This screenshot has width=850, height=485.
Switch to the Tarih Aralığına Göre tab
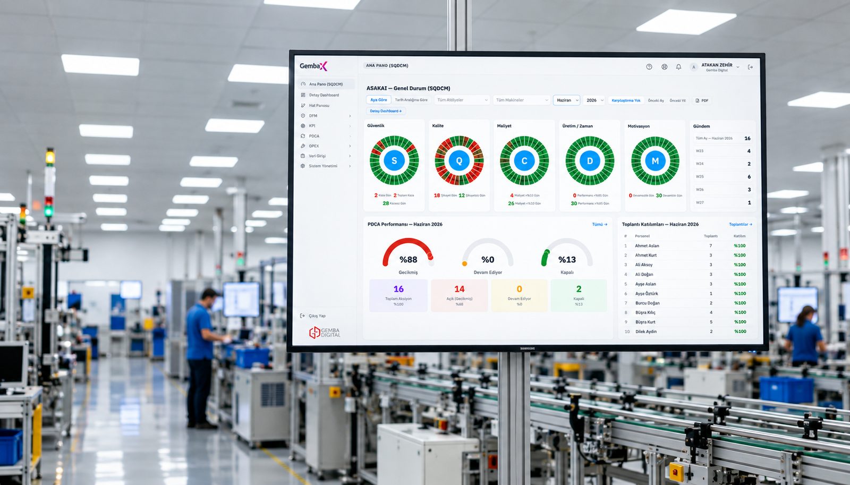pos(411,100)
